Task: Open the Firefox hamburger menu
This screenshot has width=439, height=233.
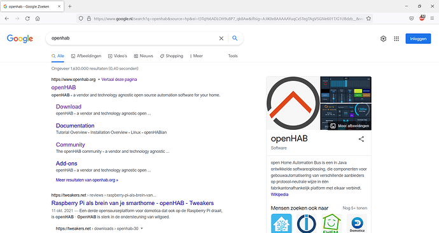Action: coord(432,18)
